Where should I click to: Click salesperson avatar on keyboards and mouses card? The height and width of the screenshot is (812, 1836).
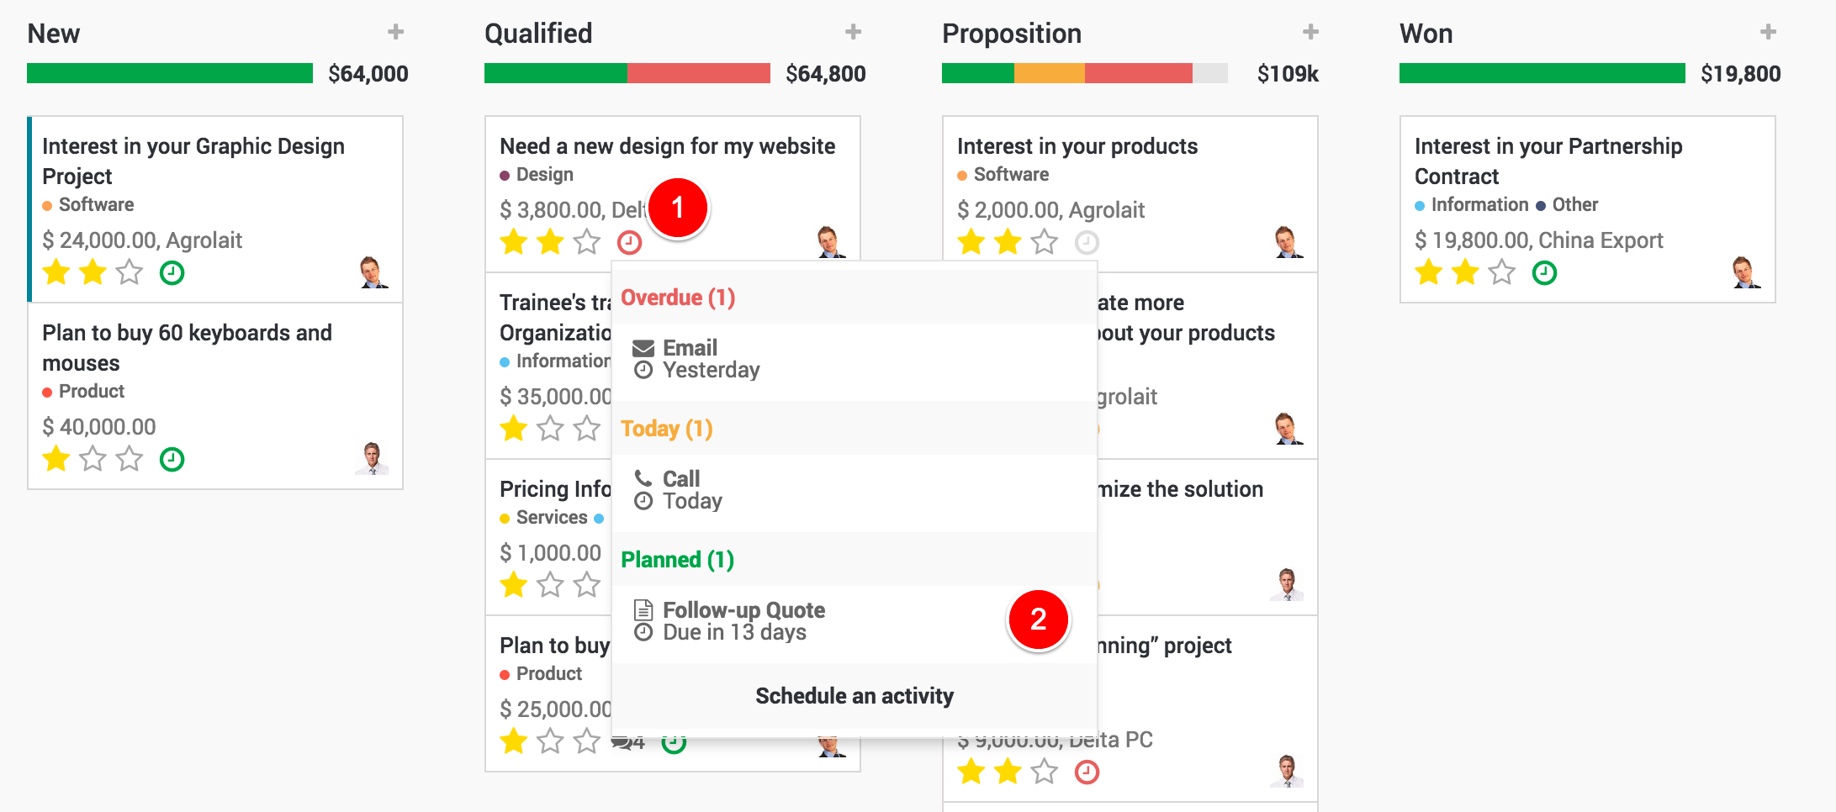click(x=372, y=459)
